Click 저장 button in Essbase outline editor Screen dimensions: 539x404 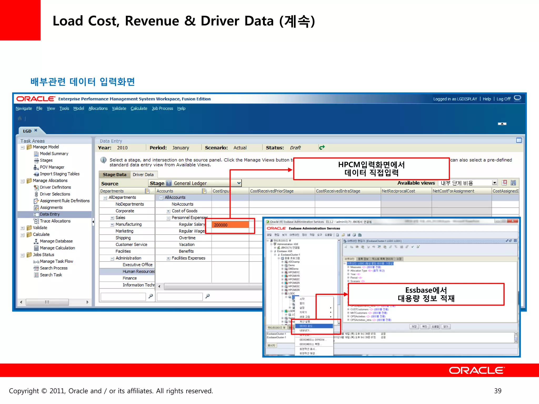(x=414, y=327)
